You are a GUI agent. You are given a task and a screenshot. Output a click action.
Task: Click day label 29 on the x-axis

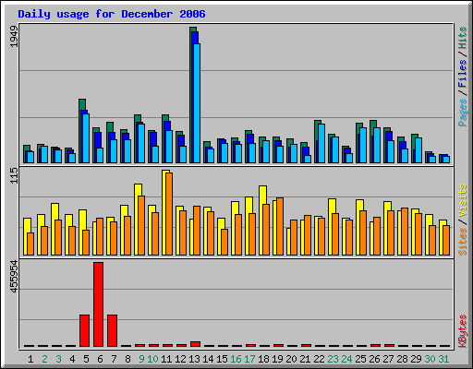pyautogui.click(x=416, y=359)
